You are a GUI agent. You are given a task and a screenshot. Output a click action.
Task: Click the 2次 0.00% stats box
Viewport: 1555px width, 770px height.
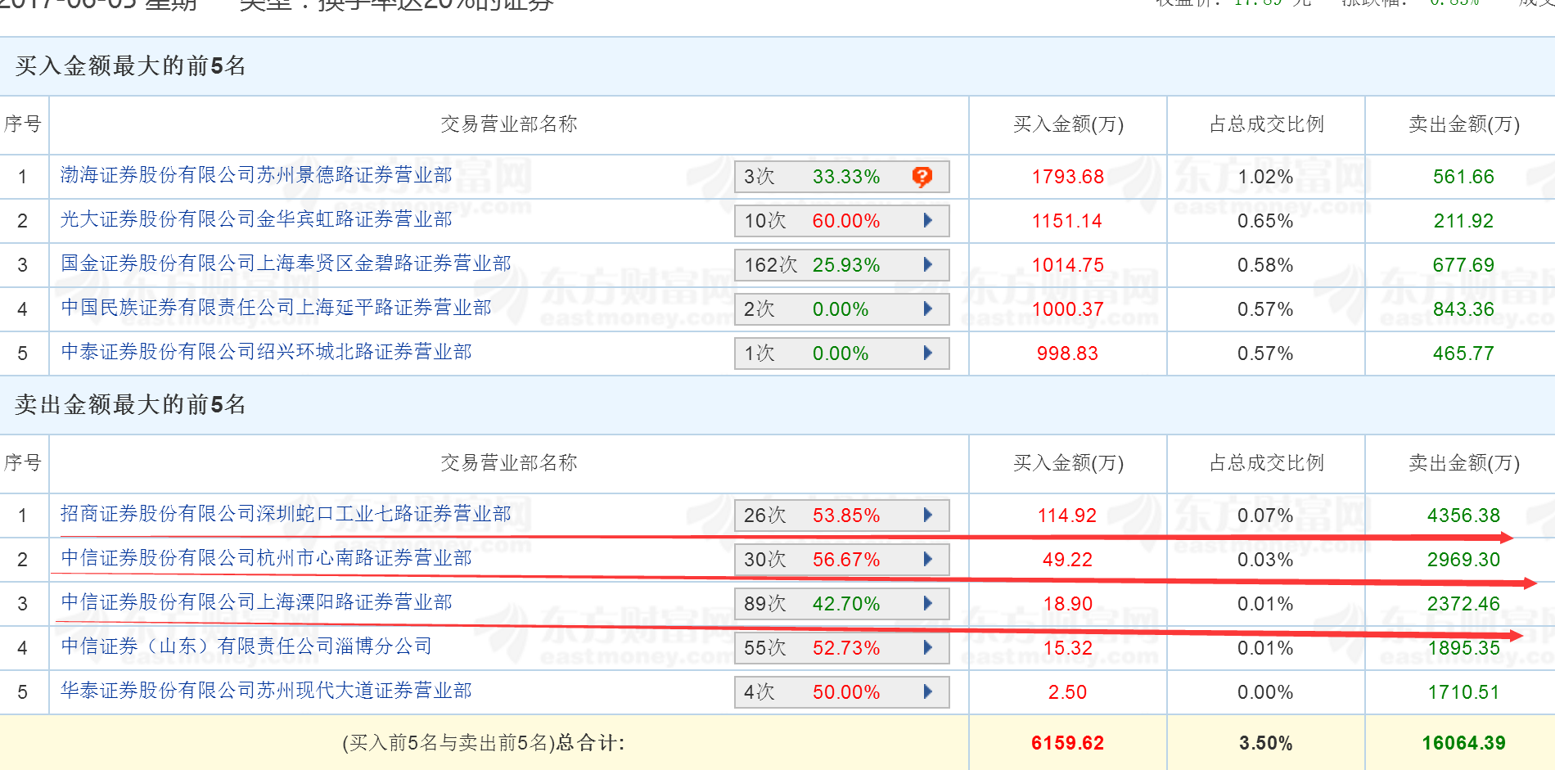coord(842,309)
